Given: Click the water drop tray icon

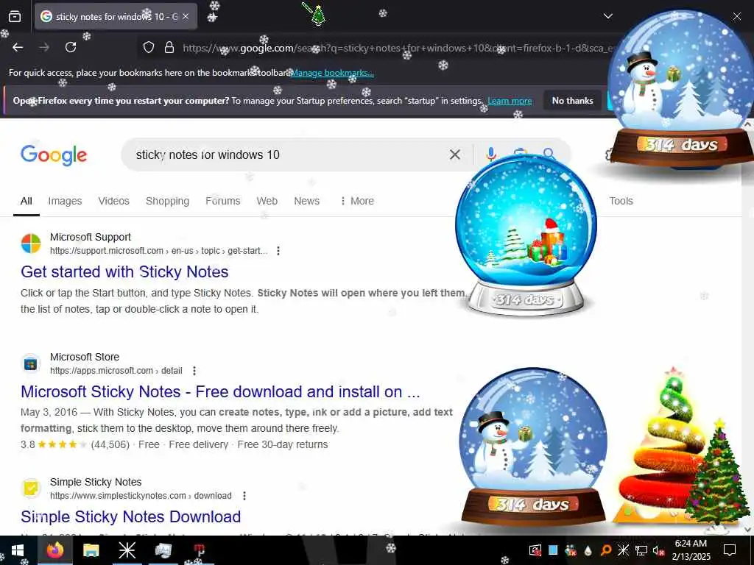Looking at the screenshot, I should (x=588, y=550).
